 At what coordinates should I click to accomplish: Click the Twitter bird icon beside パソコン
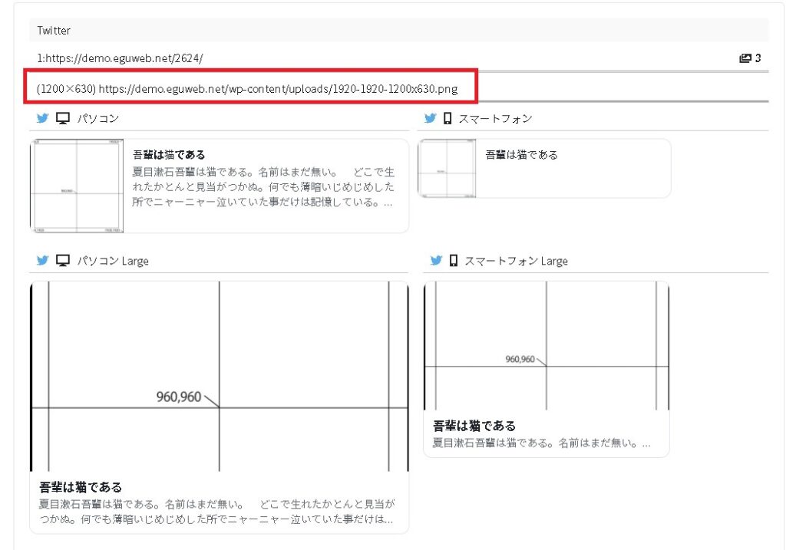tap(43, 118)
